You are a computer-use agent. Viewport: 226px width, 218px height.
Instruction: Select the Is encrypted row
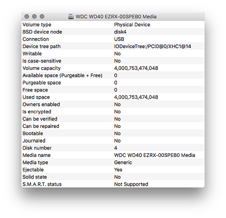click(113, 112)
